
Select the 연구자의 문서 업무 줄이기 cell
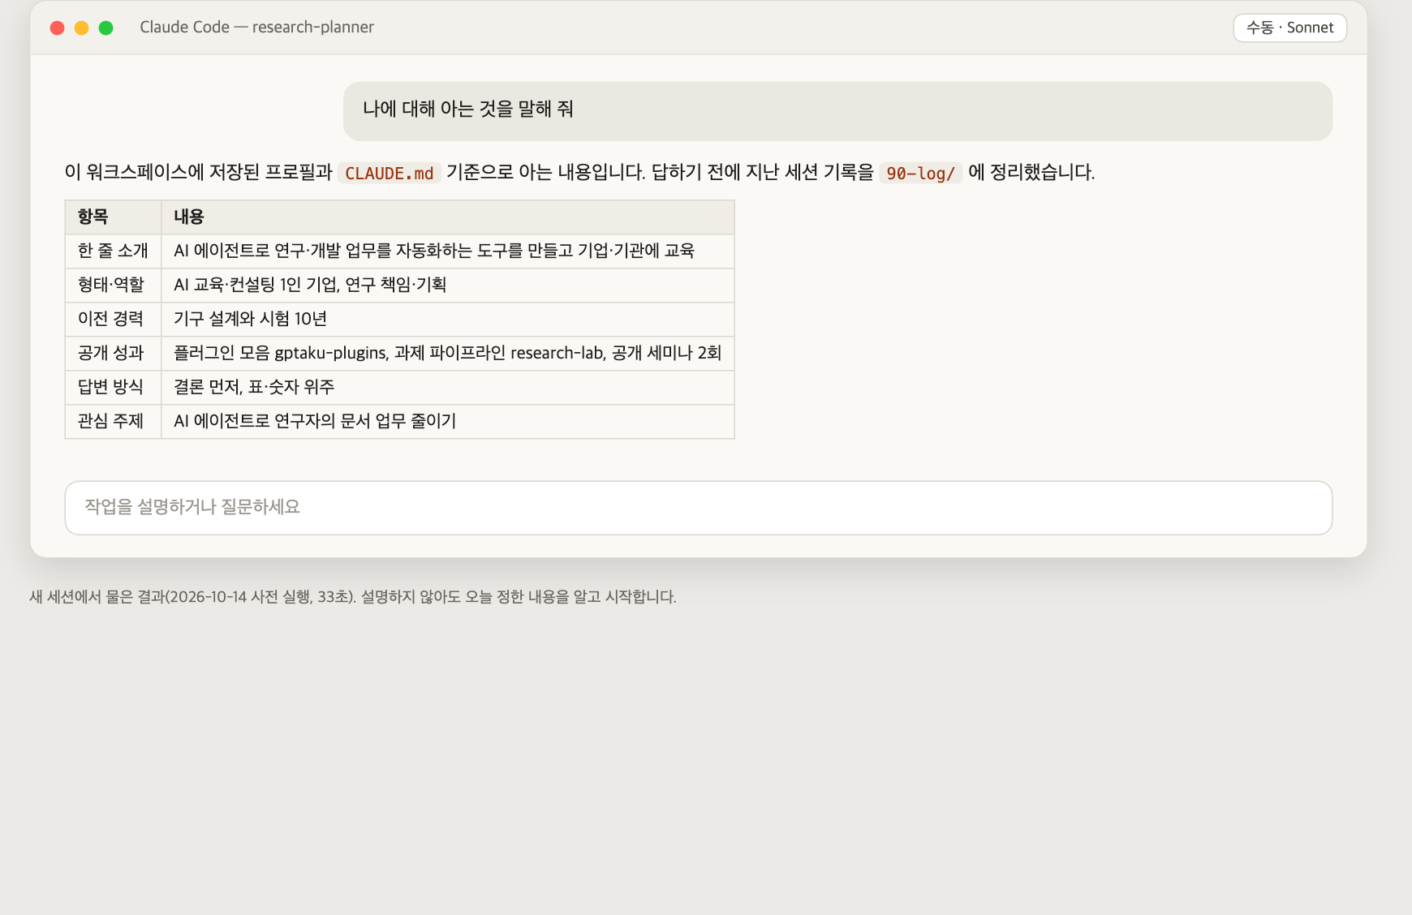point(448,422)
